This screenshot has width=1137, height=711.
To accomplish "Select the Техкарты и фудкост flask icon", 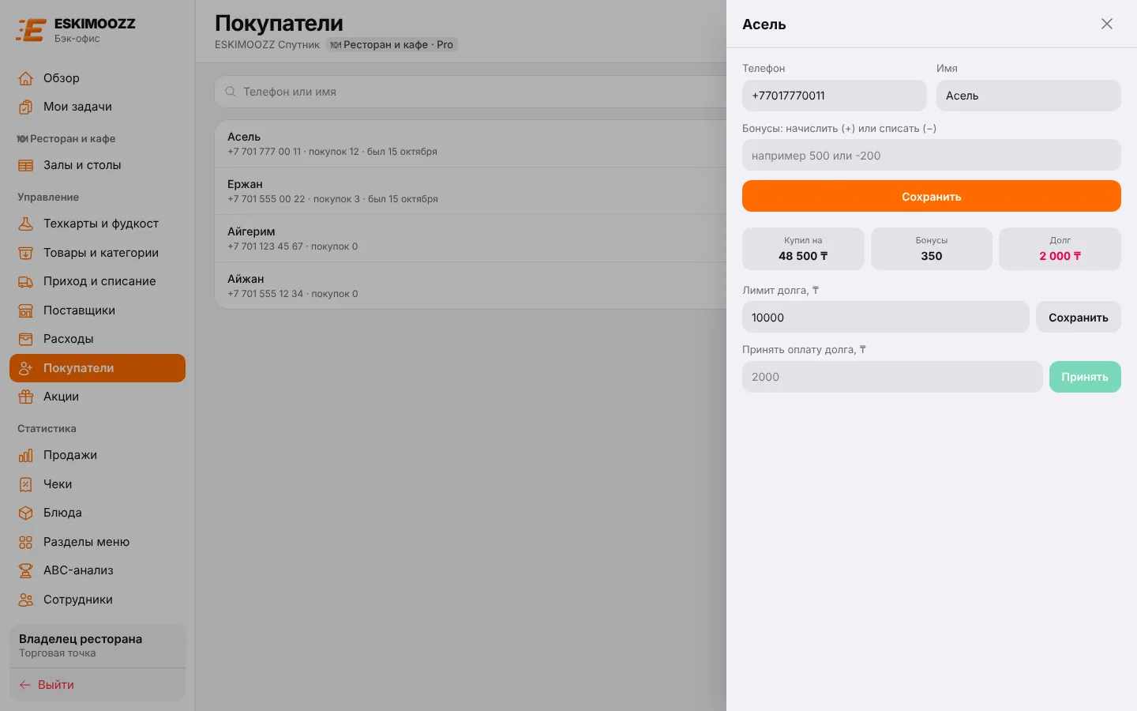I will coord(26,224).
